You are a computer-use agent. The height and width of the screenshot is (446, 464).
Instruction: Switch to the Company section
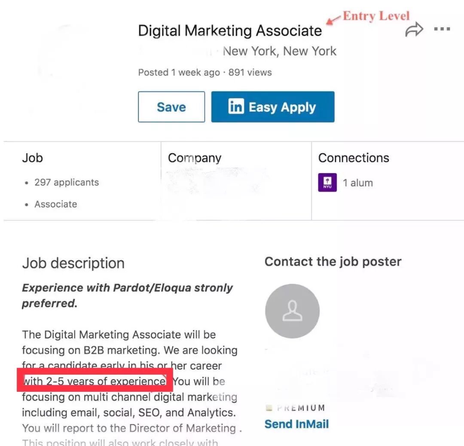coord(194,158)
